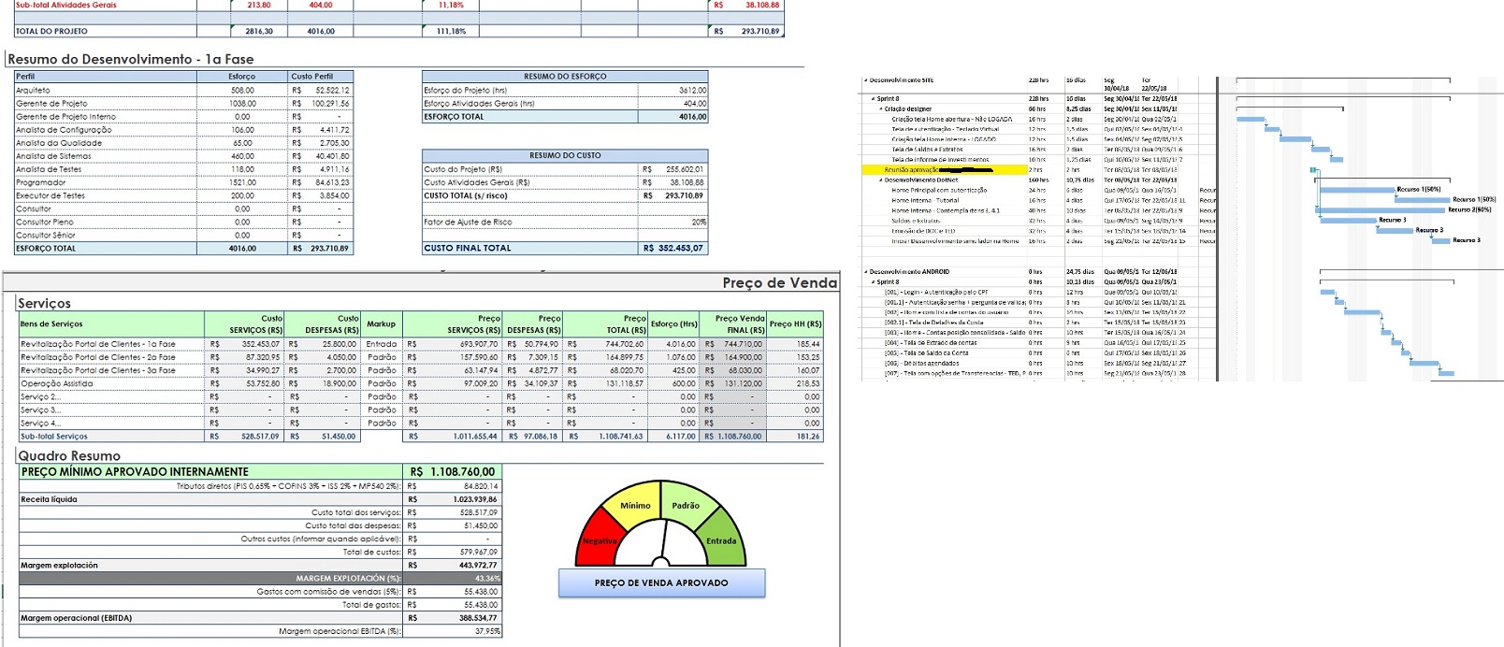Select the 20% risk factor value
Viewport: 1504px width, 647px height.
coord(698,222)
